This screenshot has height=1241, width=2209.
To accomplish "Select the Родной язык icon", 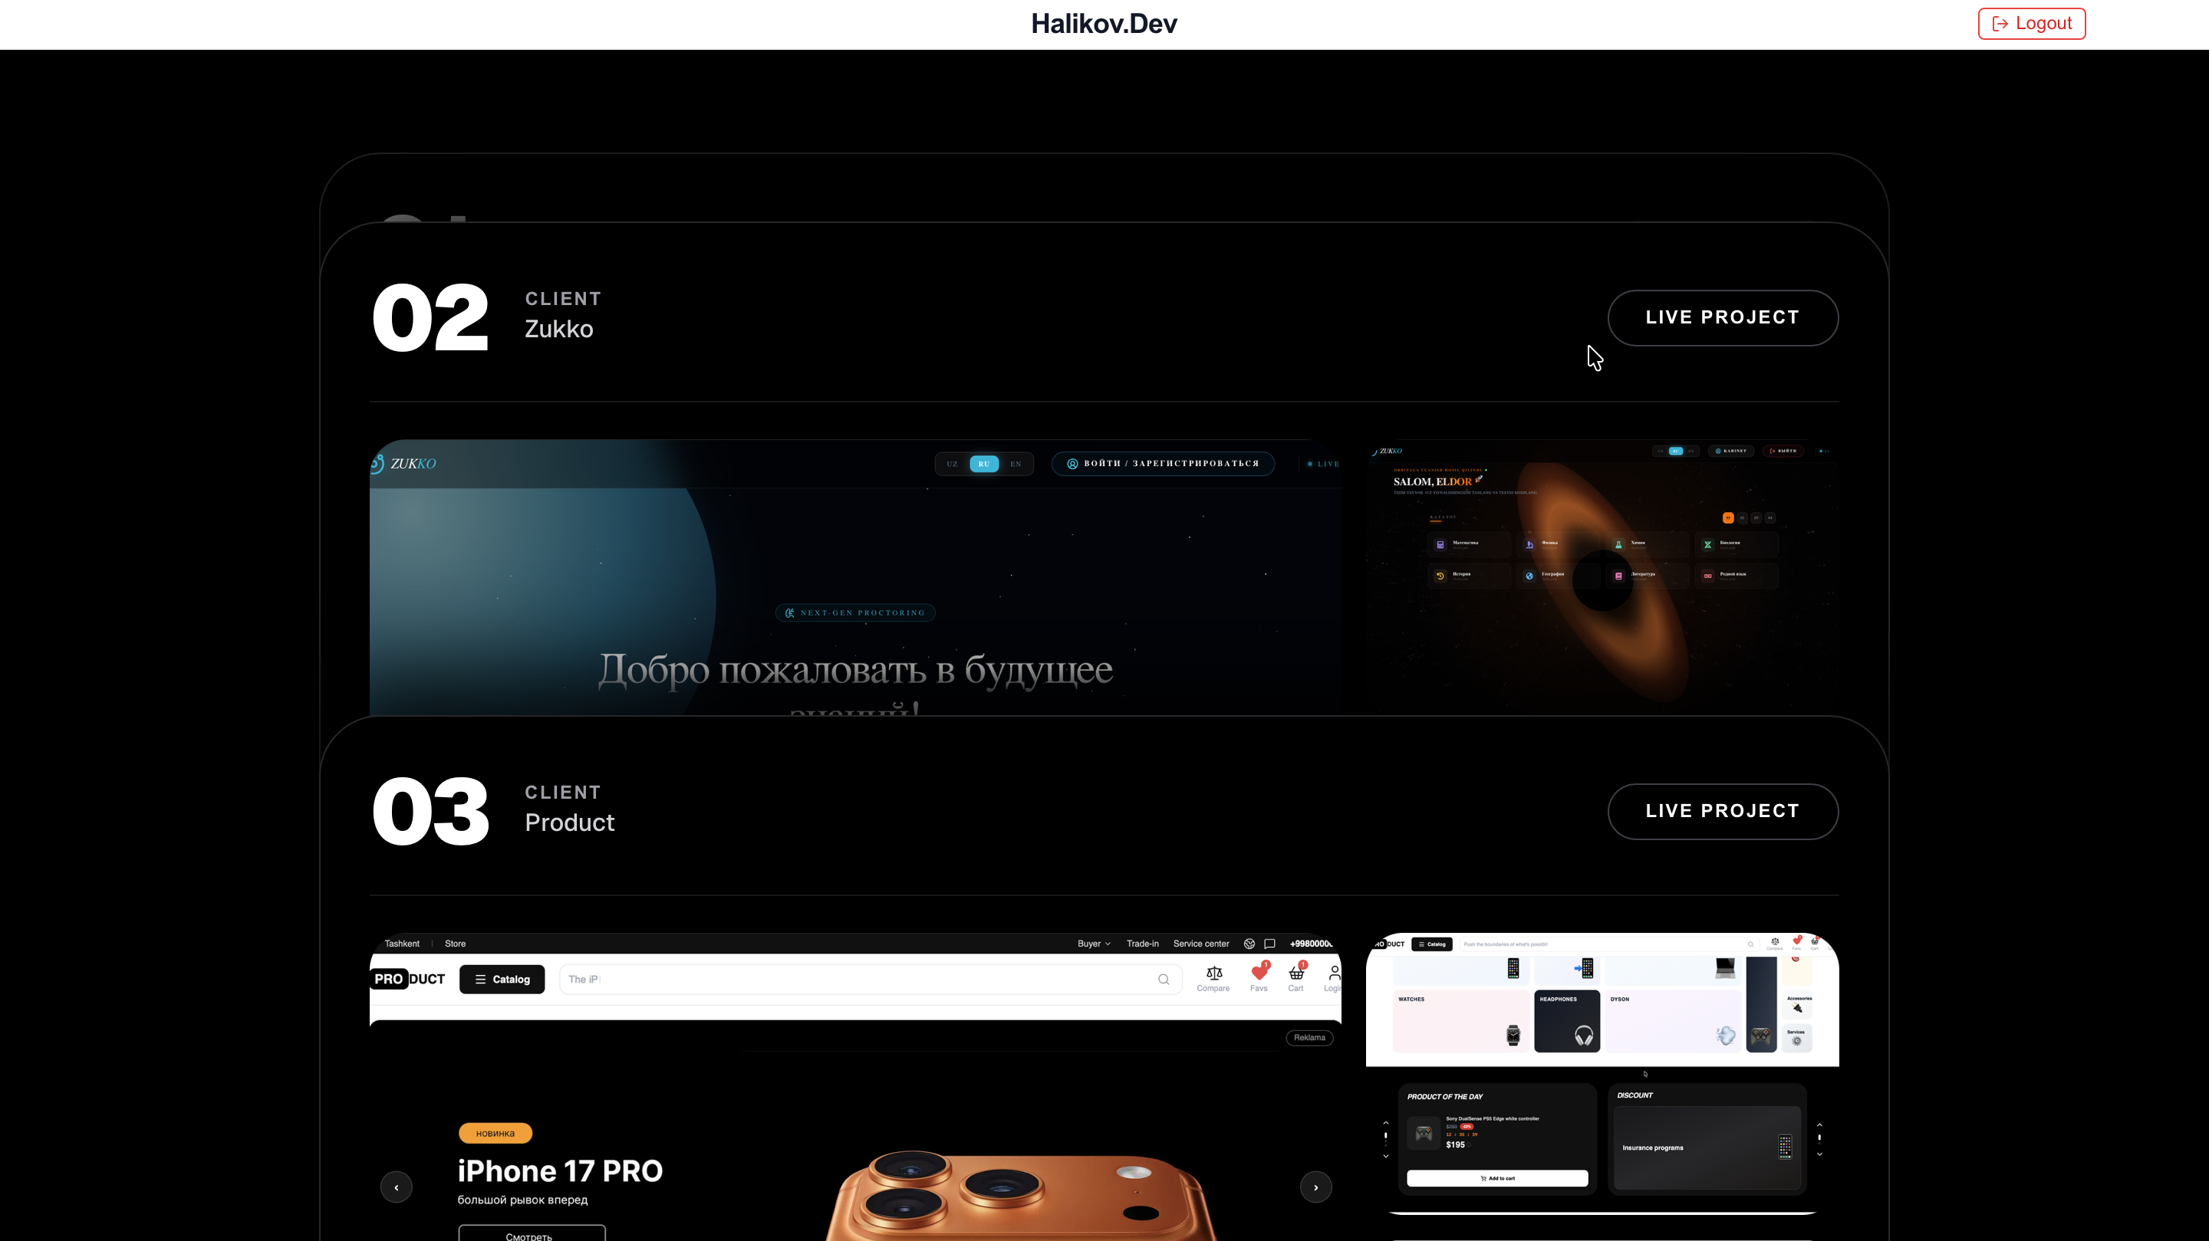I will click(1708, 576).
